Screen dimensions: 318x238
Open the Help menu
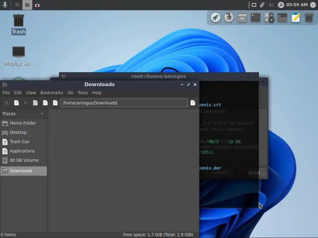97,93
